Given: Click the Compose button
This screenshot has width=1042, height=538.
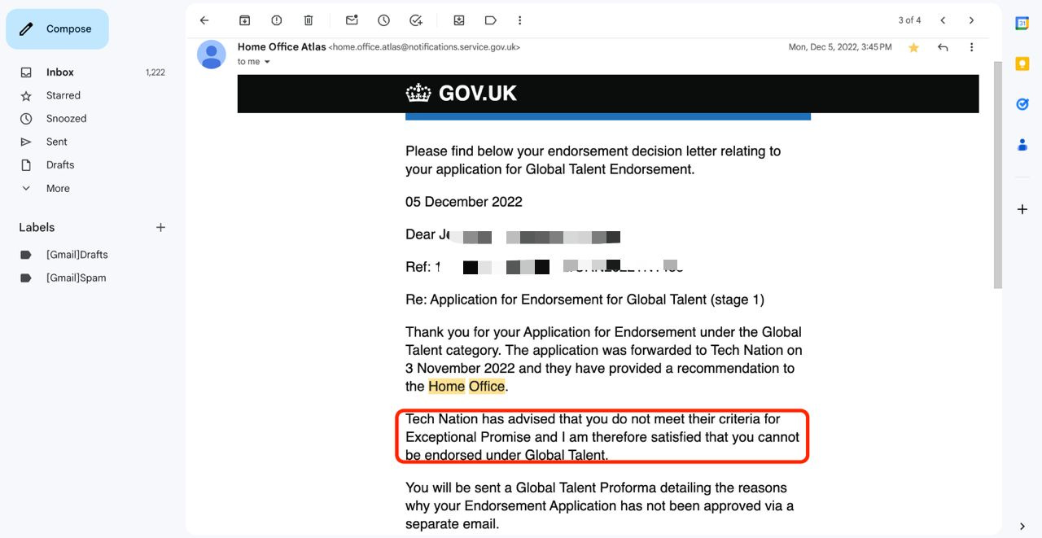Looking at the screenshot, I should click(57, 28).
